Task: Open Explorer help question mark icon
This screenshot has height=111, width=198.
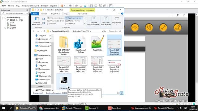Action: pyautogui.click(x=122, y=14)
